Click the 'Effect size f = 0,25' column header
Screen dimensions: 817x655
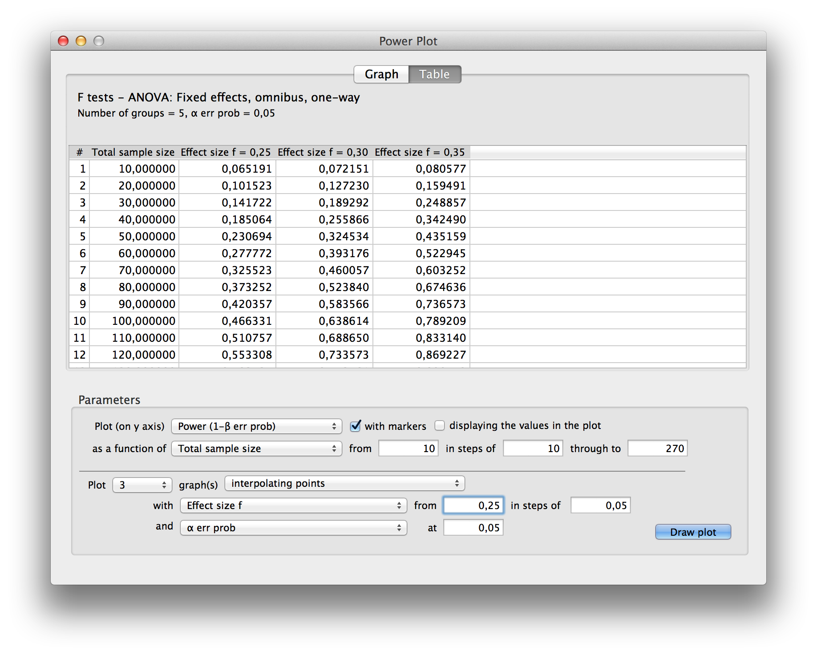pos(226,152)
